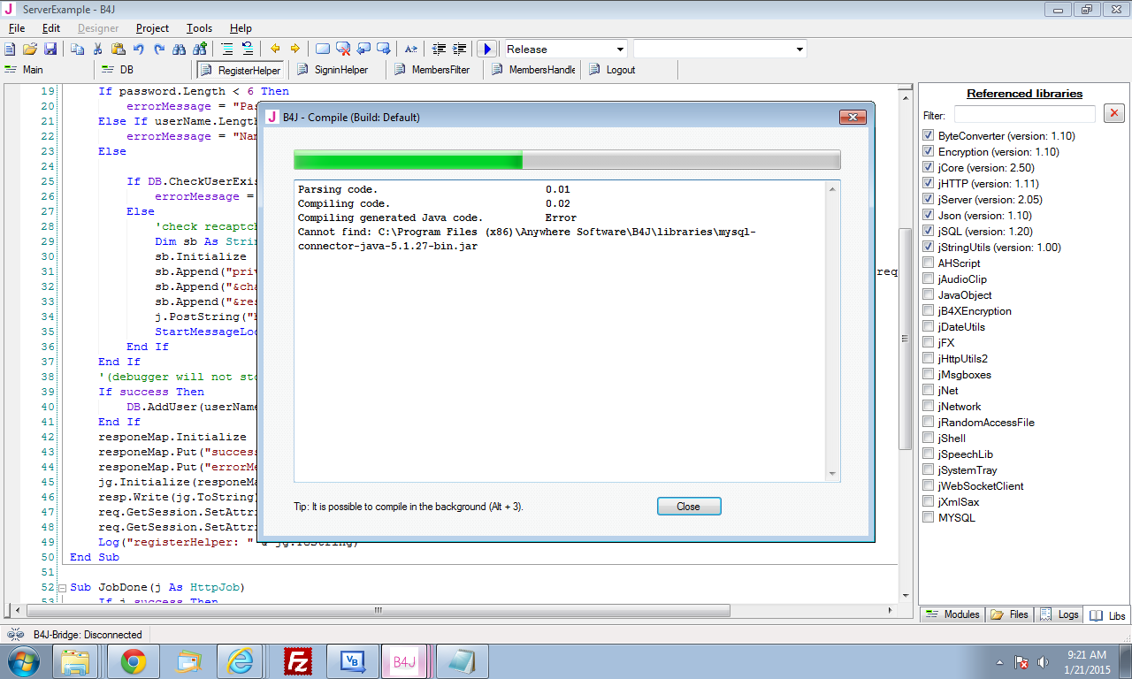Increase indent of the selected code
This screenshot has height=679, width=1132.
click(459, 50)
